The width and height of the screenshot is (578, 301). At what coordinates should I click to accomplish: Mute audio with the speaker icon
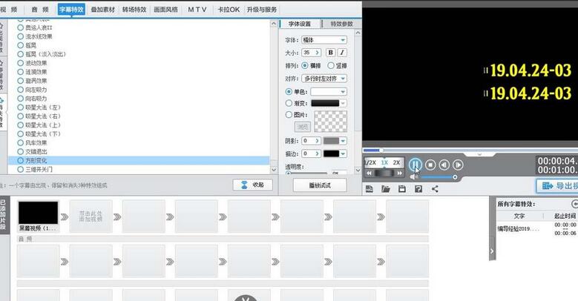(x=414, y=177)
